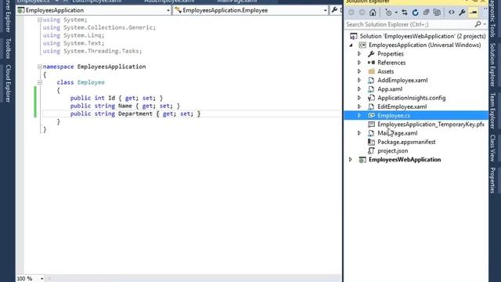501x282 pixels.
Task: Click the magnifier icon in Solution Explorer search
Action: 478,24
